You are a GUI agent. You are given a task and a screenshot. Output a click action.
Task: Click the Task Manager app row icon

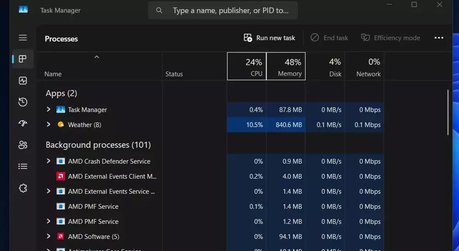coord(61,110)
